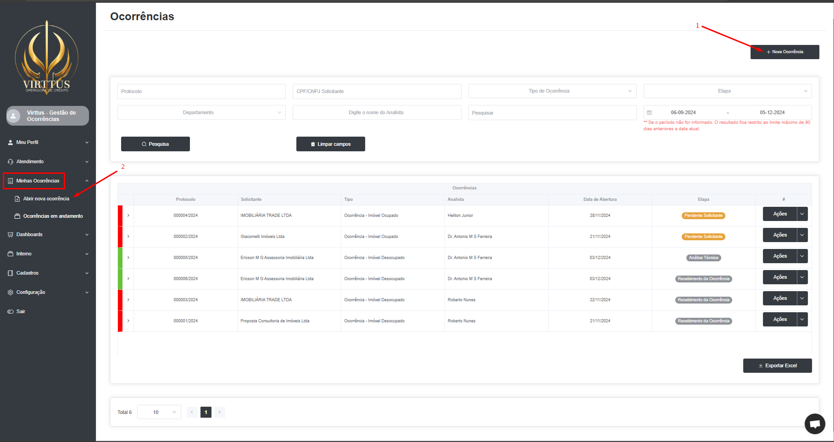Open the chat support bubble icon
834x442 pixels.
pos(815,424)
